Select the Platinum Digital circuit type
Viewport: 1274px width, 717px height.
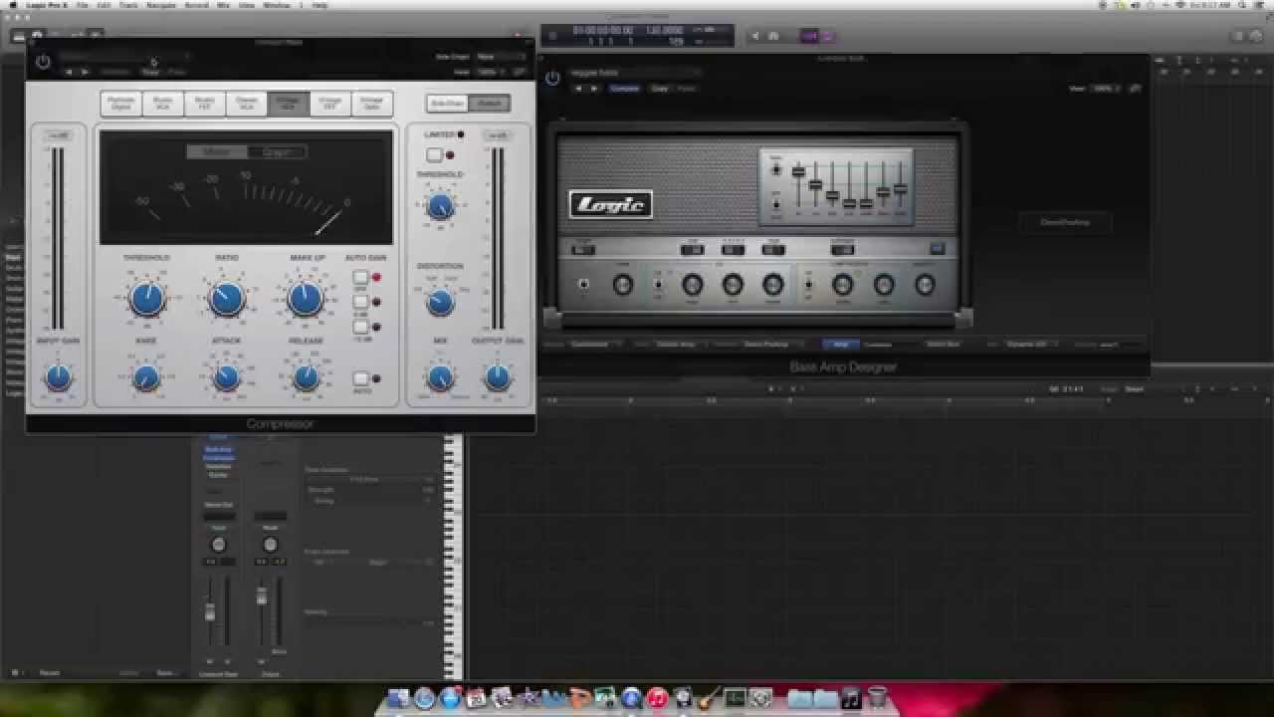click(x=121, y=104)
